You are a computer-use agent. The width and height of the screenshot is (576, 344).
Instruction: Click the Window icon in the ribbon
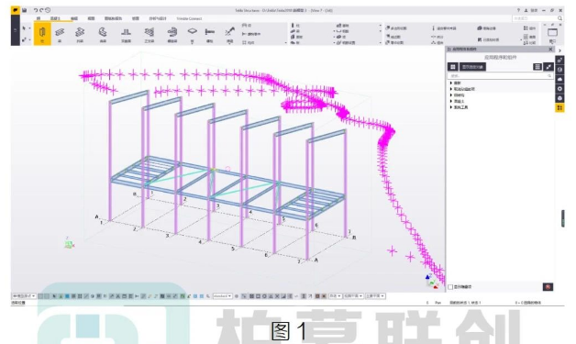pos(552,35)
